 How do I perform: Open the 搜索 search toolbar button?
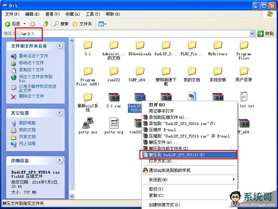click(x=61, y=24)
